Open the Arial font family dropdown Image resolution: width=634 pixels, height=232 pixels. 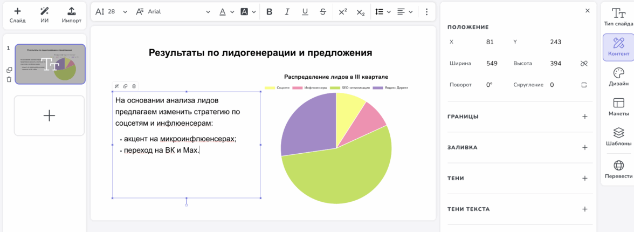click(171, 12)
